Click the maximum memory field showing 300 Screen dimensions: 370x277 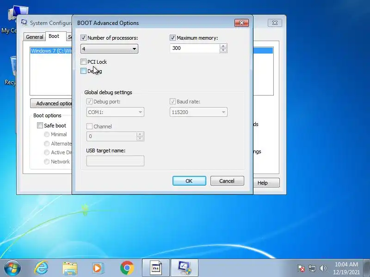click(x=195, y=48)
